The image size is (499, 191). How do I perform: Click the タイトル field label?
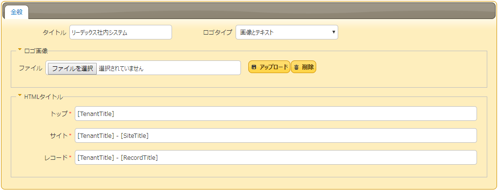point(54,32)
